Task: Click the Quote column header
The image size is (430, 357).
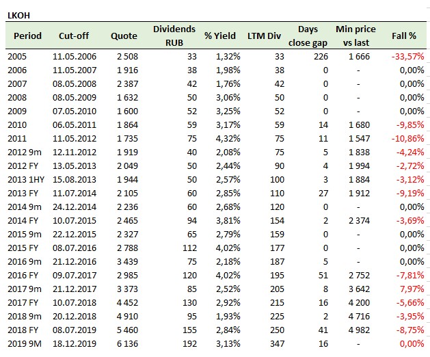Action: (x=124, y=36)
